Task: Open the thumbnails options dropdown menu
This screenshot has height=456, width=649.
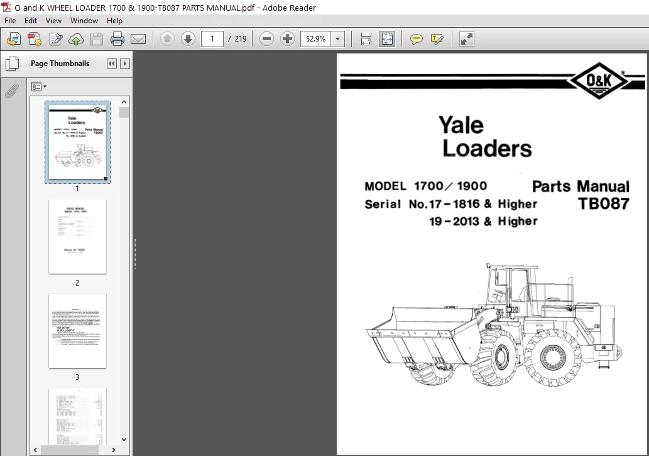Action: (39, 87)
